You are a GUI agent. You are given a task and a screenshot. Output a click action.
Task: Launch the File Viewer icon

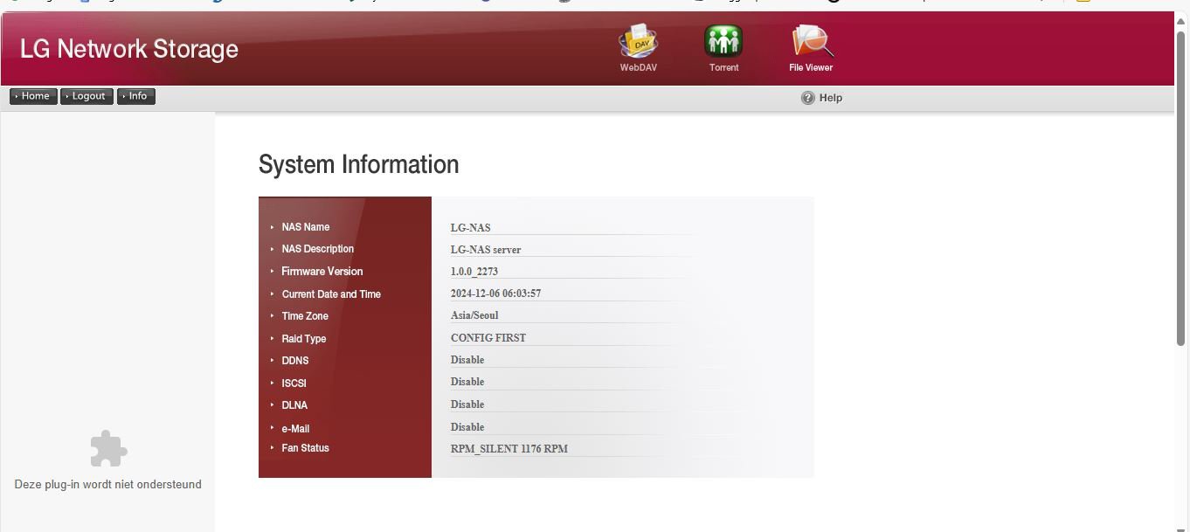[812, 41]
